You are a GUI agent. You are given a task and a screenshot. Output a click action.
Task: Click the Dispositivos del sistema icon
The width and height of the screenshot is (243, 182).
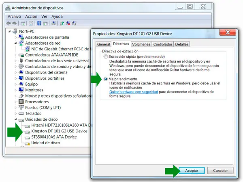point(21,72)
